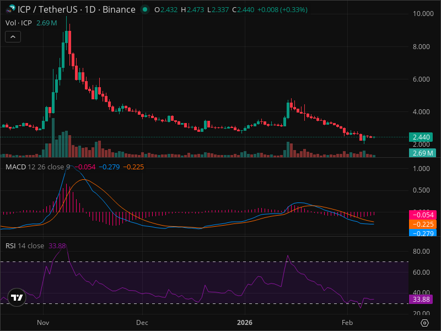Click the 4.000 price axis label

(421, 112)
